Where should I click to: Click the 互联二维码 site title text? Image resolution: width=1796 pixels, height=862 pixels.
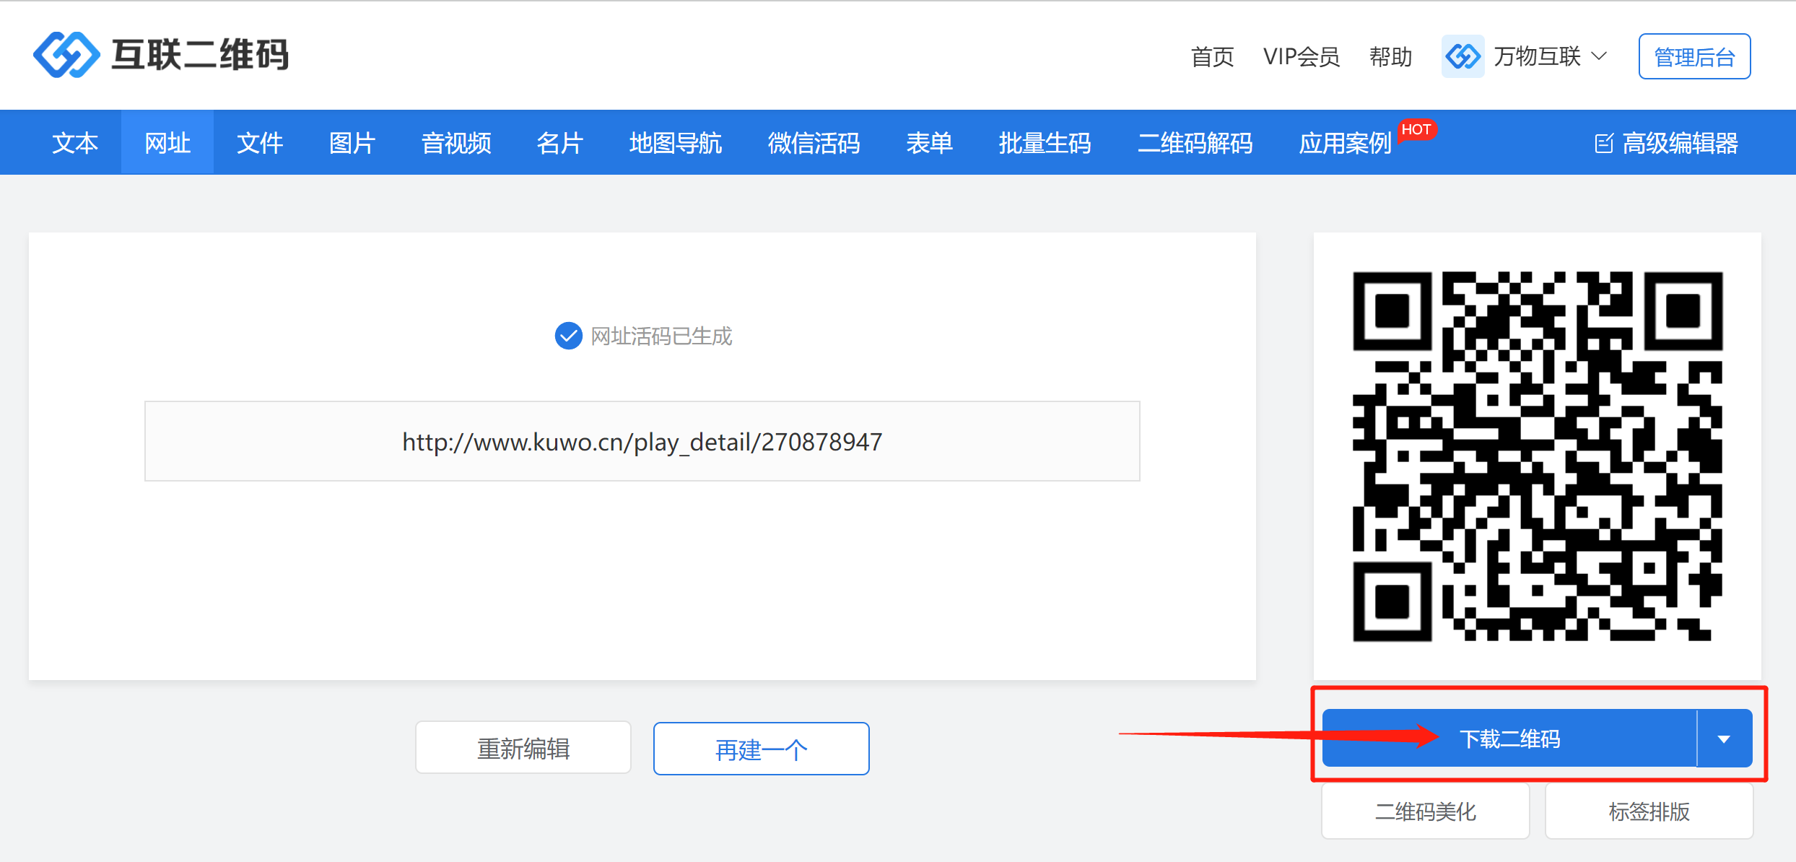click(x=200, y=55)
